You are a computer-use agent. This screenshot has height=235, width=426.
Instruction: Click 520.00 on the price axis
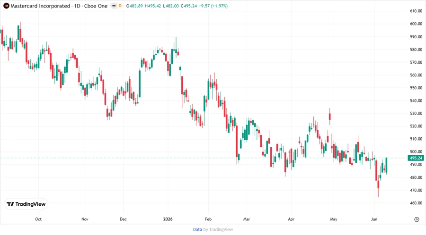click(x=416, y=126)
